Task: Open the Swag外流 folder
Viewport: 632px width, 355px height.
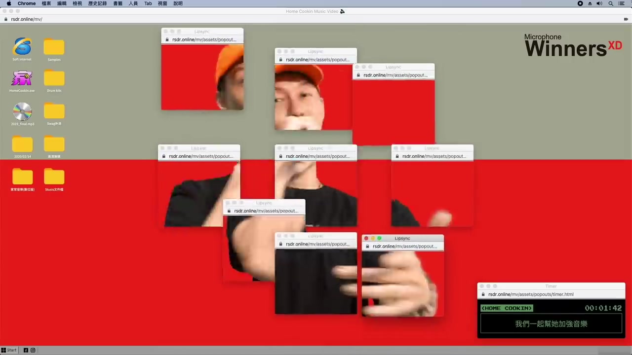Action: 54,114
